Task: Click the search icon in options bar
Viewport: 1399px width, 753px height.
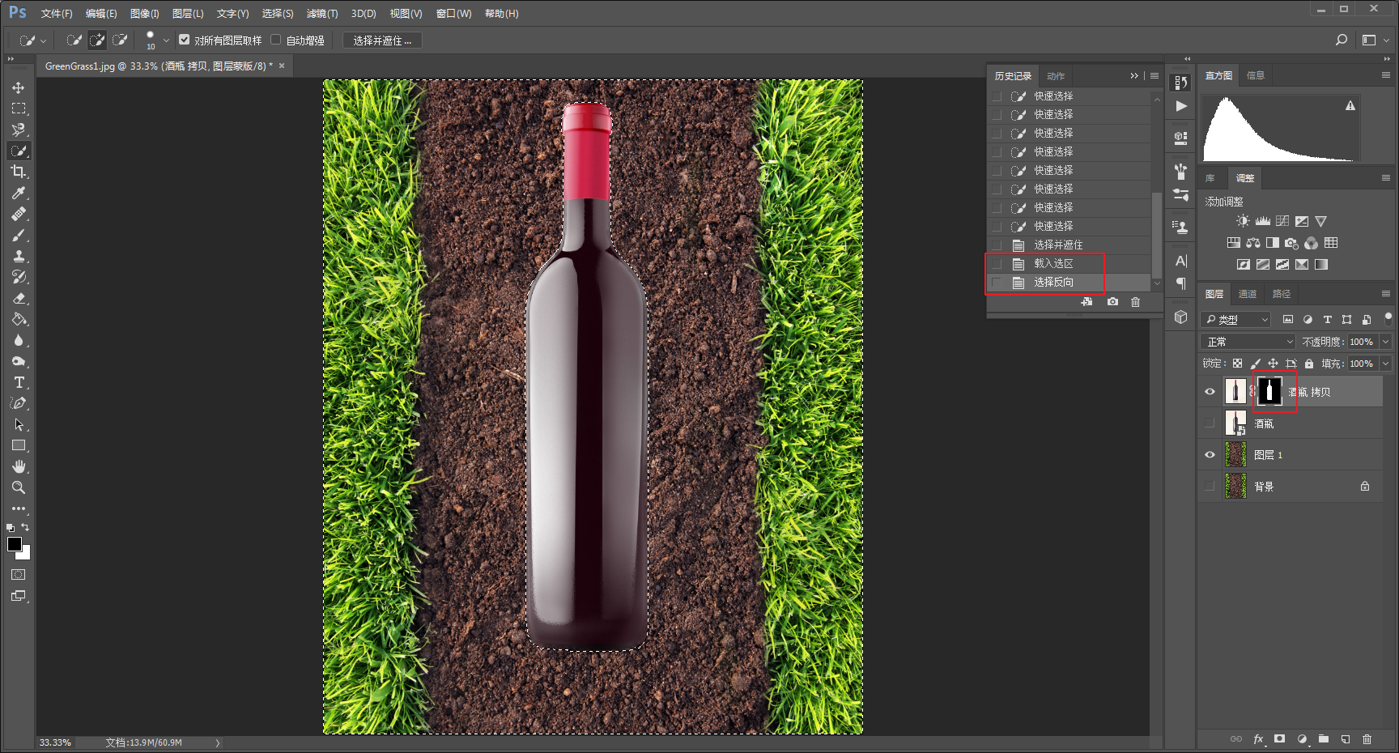Action: (x=1342, y=40)
